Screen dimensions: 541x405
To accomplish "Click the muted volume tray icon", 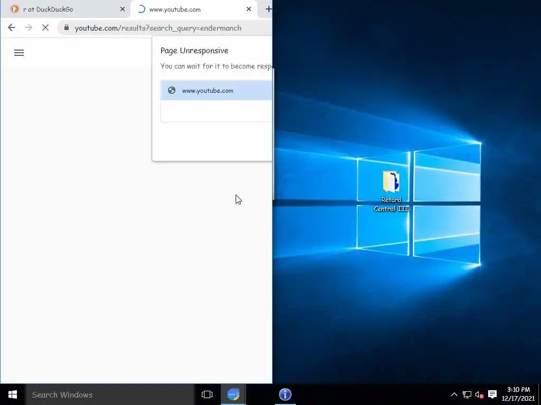I will coord(479,394).
